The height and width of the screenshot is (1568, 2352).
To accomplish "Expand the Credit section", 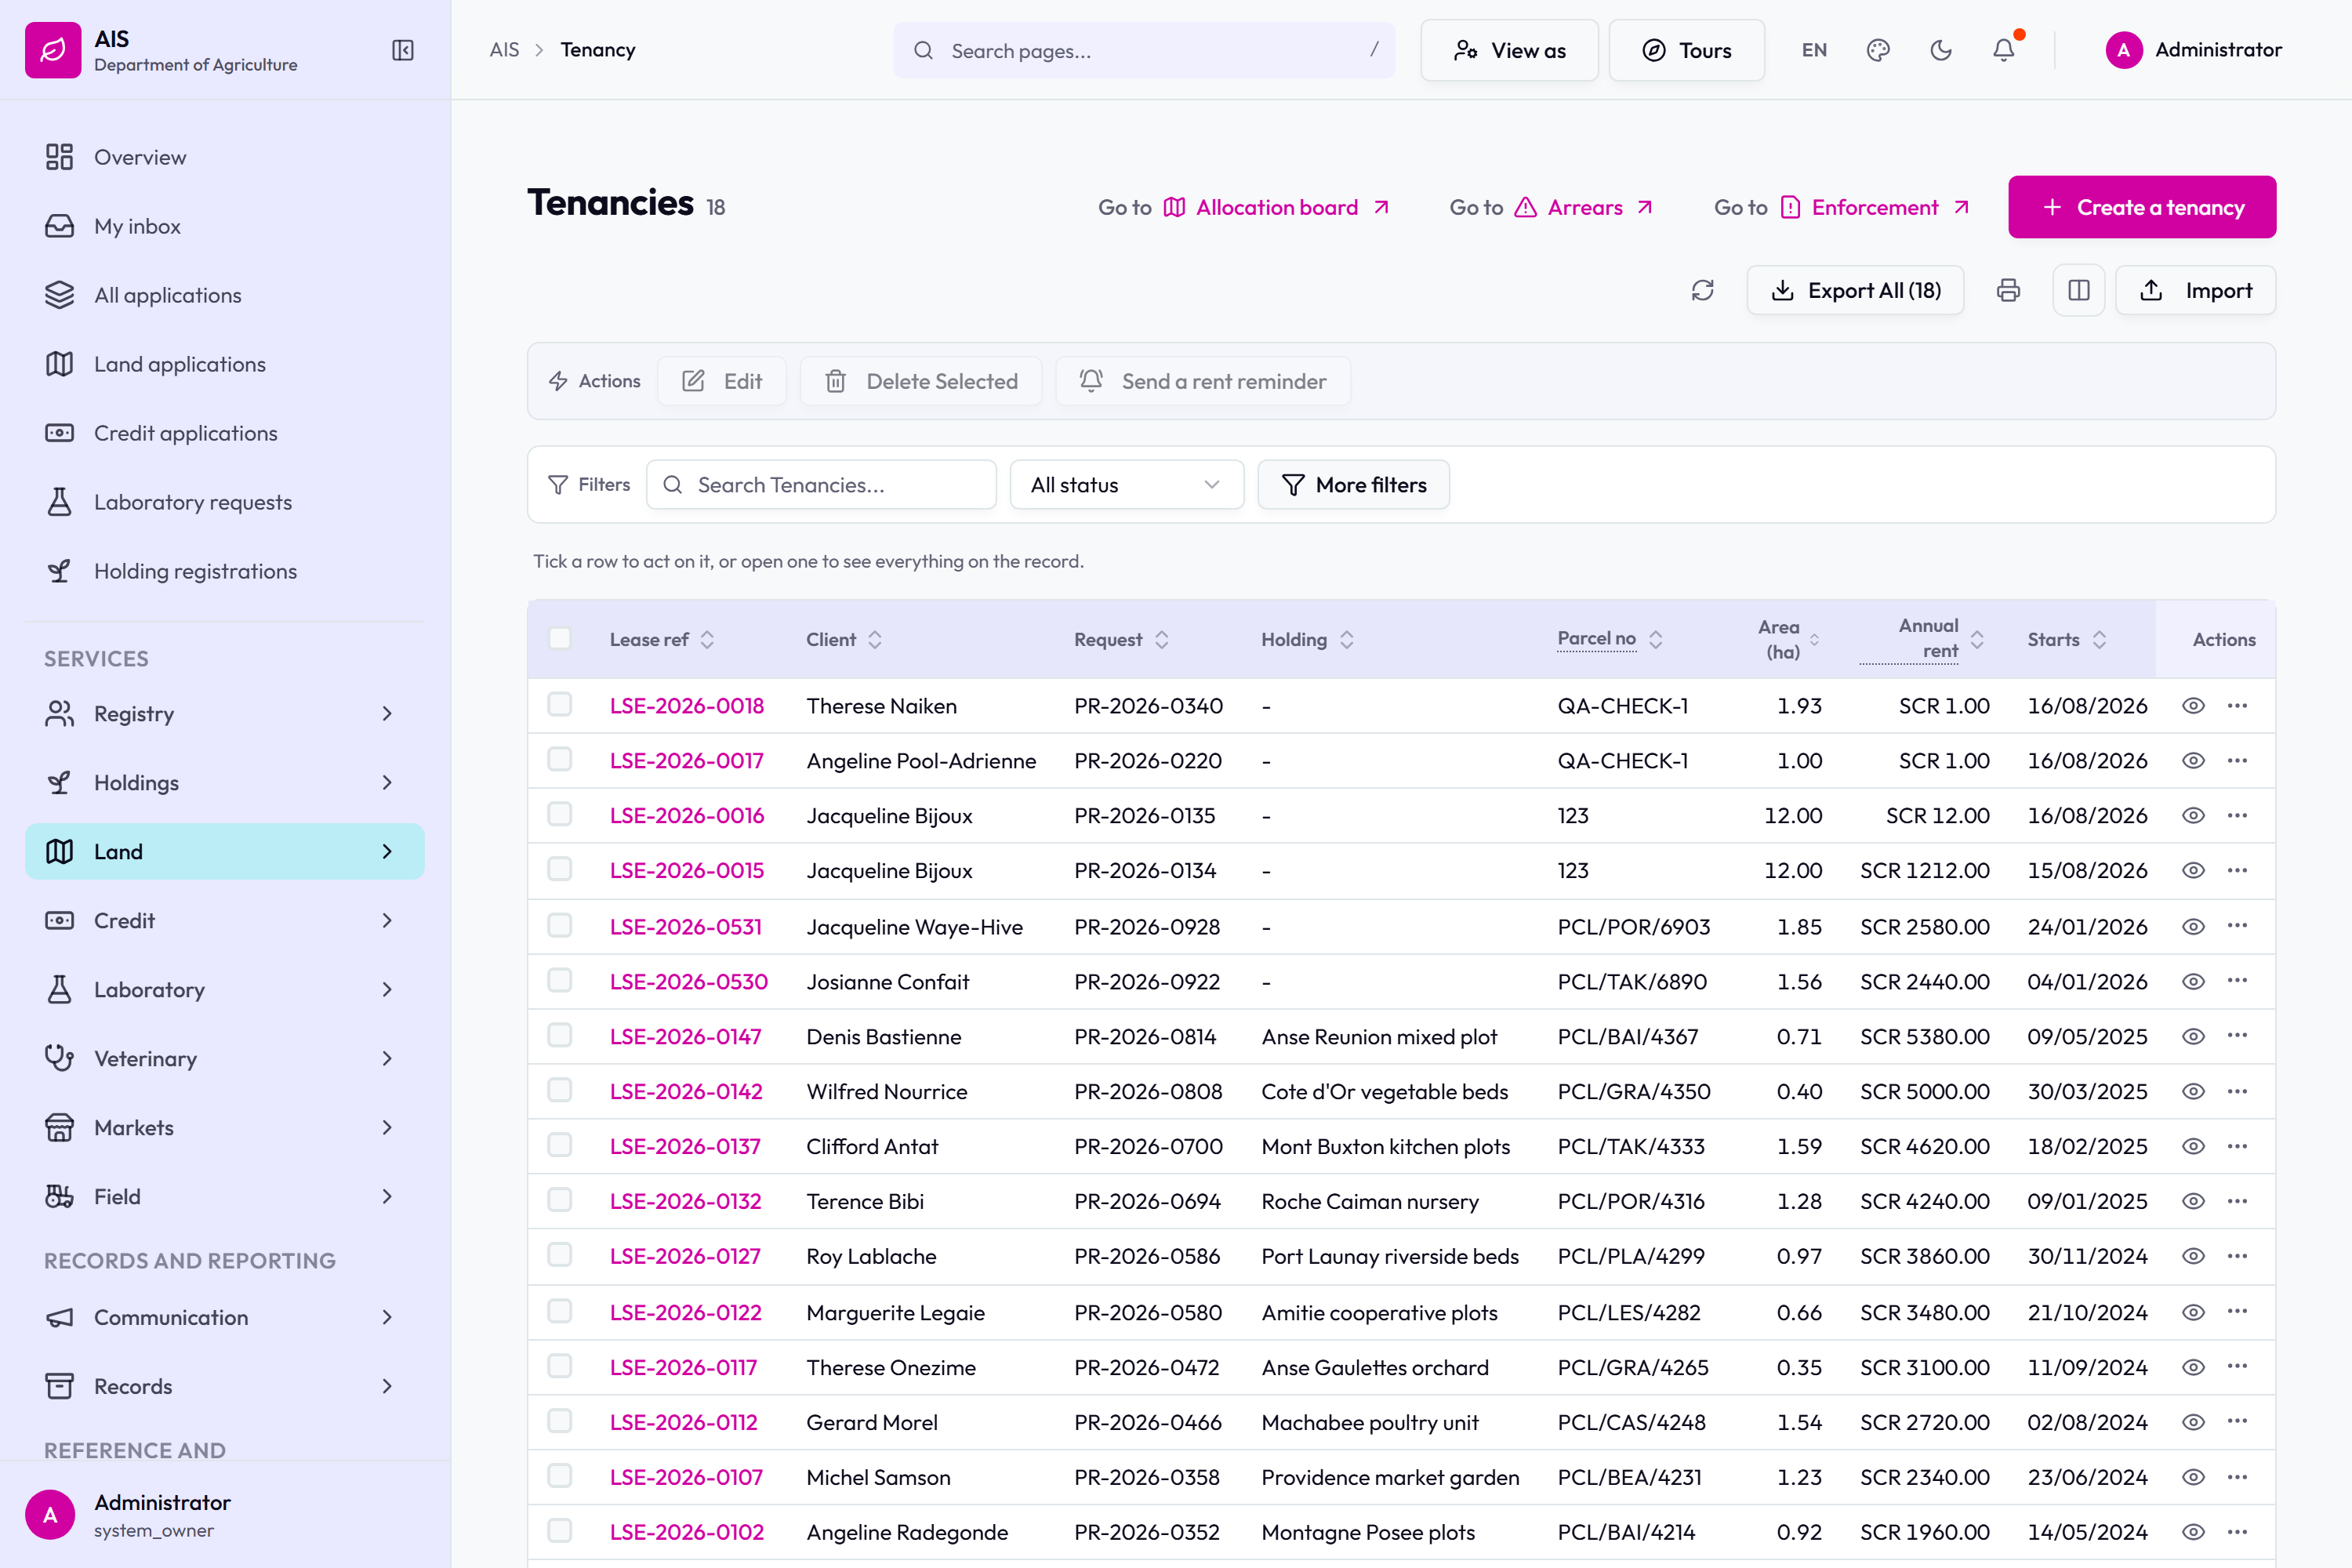I will [225, 920].
